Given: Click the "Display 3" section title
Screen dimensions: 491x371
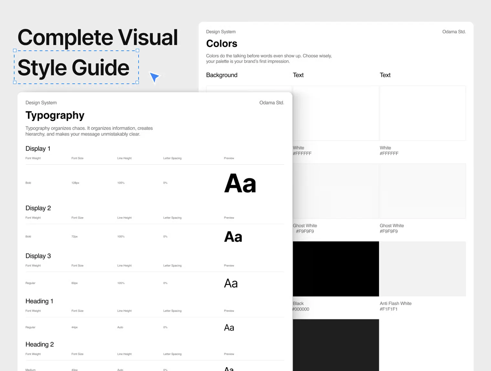Looking at the screenshot, I should [38, 256].
